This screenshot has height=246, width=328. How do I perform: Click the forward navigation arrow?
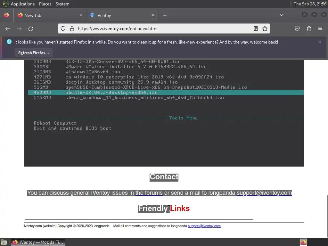[x=19, y=29]
